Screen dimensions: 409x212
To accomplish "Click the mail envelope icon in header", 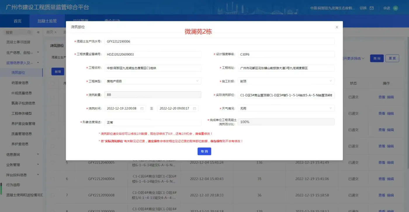I will [372, 8].
